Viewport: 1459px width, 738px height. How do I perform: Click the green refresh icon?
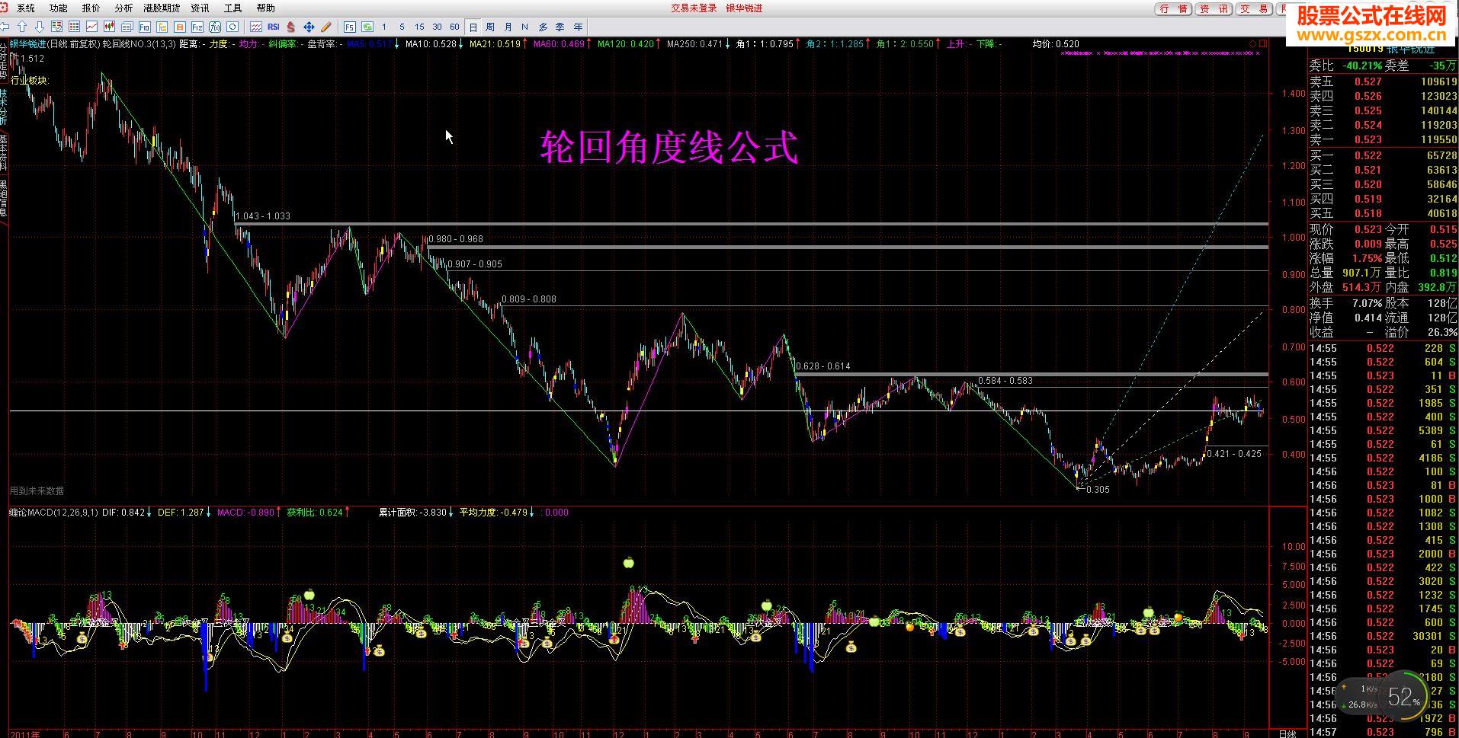click(x=367, y=27)
